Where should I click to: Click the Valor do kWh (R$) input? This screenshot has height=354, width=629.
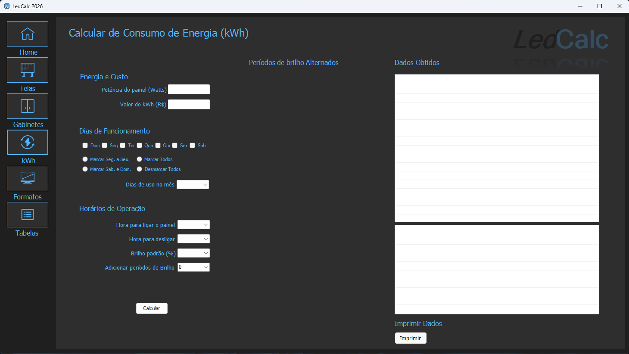coord(189,104)
